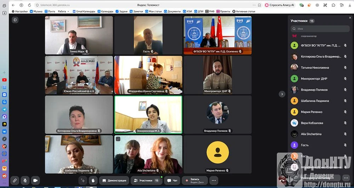This screenshot has width=354, height=188.
Task: Unmute the microphone in the bottom toolbar
Action: pos(25,181)
